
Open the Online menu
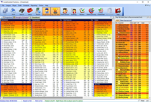click(41, 6)
